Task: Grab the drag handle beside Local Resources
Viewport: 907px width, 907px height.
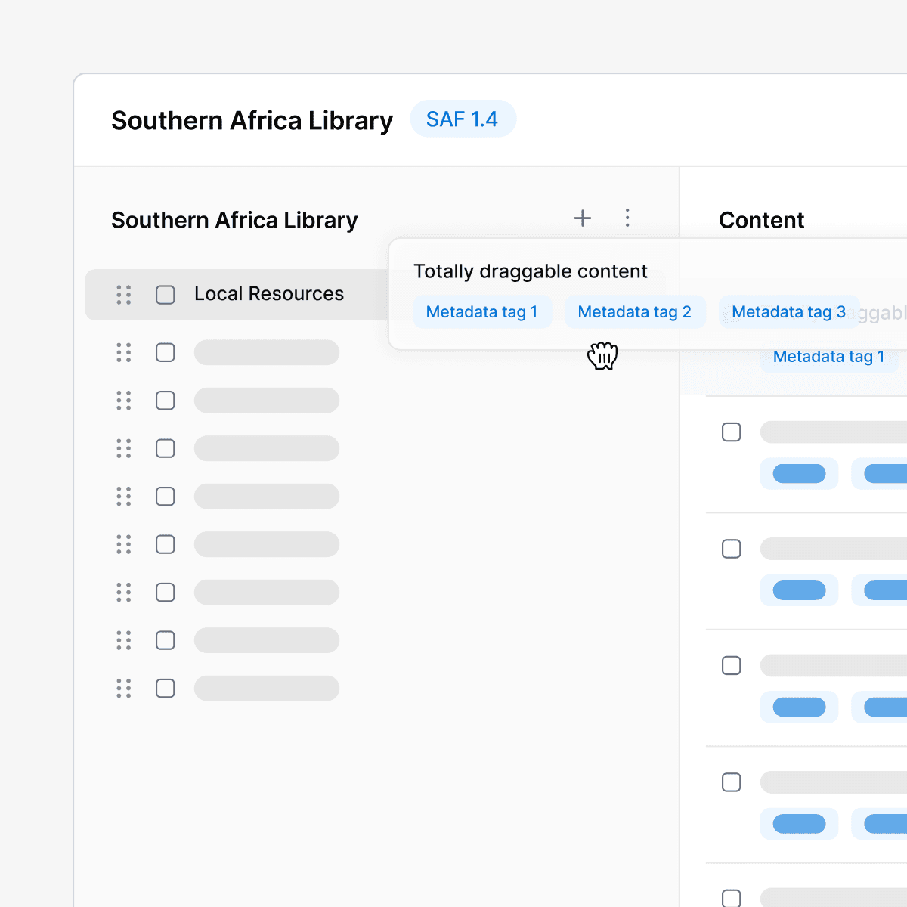Action: coord(124,295)
